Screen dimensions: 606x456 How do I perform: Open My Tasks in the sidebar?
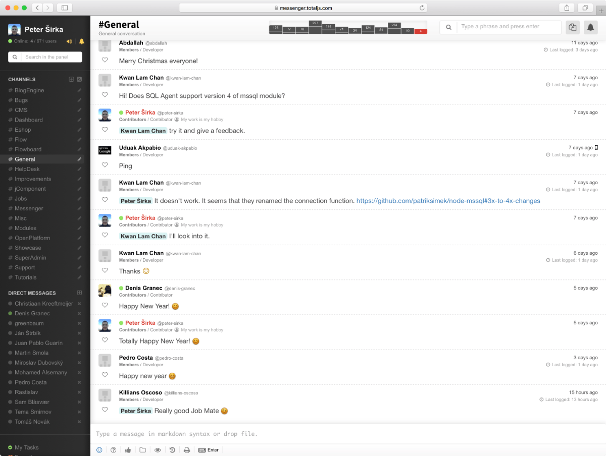27,447
